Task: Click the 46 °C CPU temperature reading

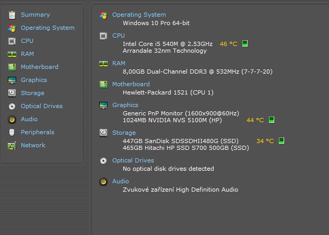Action: tap(229, 44)
